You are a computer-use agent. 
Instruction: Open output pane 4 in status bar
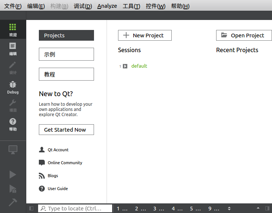click(177, 209)
